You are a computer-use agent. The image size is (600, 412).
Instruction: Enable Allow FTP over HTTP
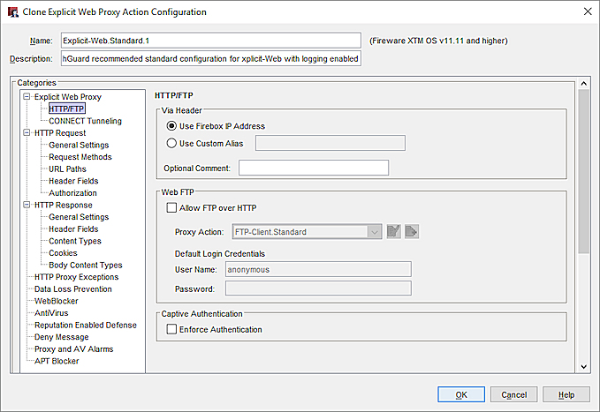(x=172, y=207)
